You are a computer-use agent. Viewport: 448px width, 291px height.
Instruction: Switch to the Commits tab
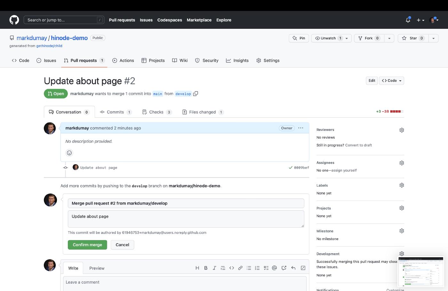116,112
